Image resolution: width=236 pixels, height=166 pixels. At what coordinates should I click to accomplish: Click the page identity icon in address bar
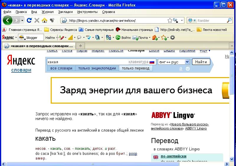64,20
